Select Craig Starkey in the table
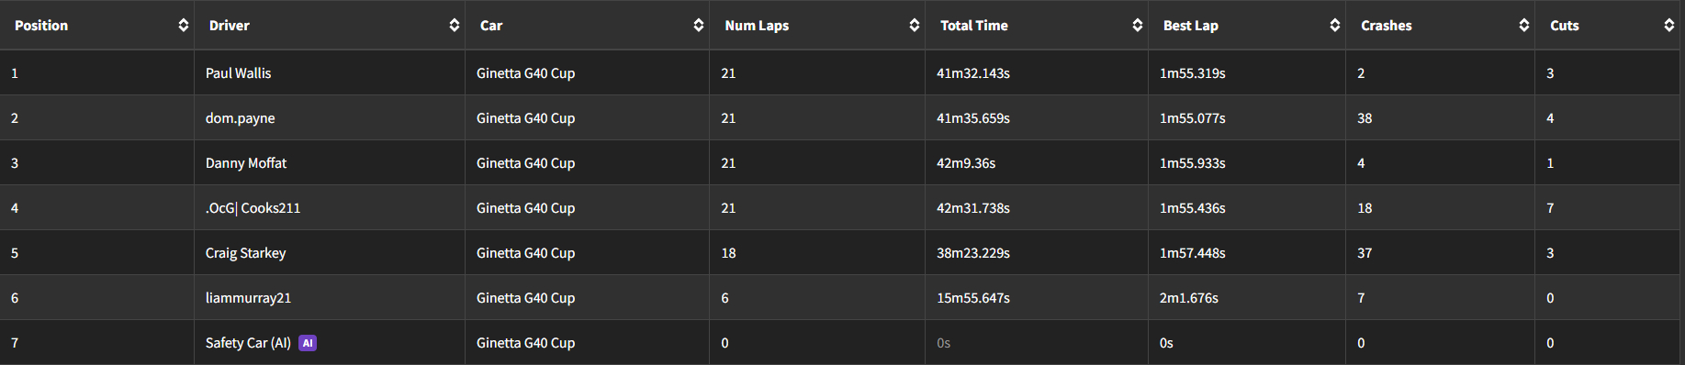The width and height of the screenshot is (1685, 365). pos(246,253)
